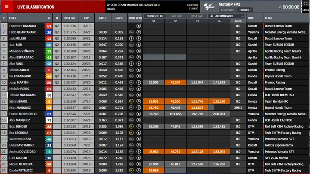Click Dovizioso's 1:33.074 S4 time
The width and height of the screenshot is (310, 174).
click(219, 152)
